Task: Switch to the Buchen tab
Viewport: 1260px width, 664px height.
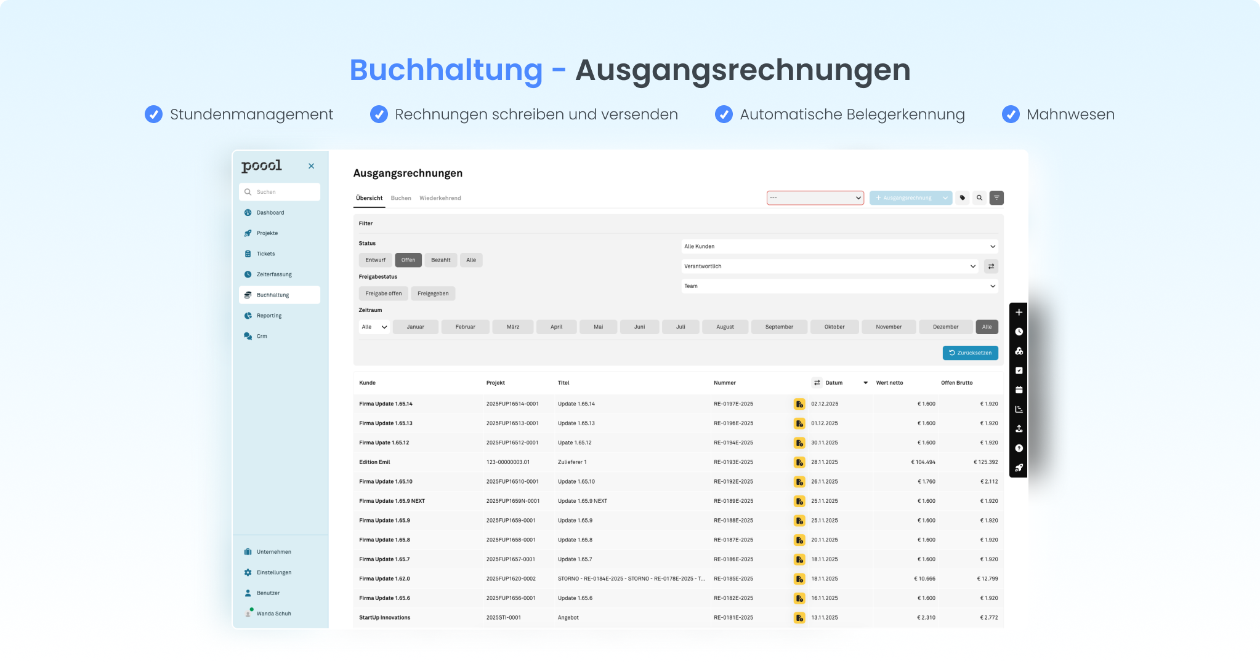Action: pos(401,198)
